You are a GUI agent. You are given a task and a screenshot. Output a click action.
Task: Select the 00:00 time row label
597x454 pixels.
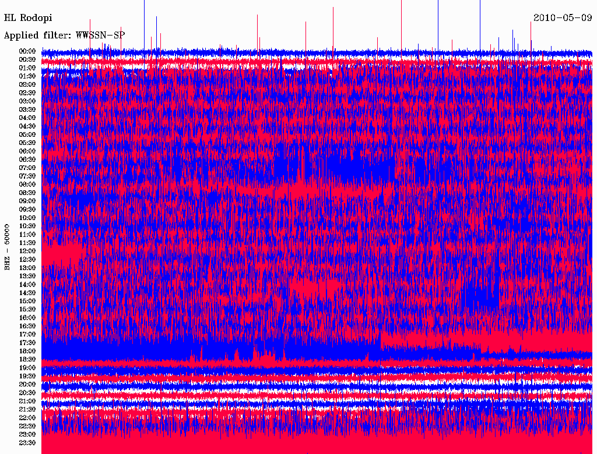pos(27,51)
